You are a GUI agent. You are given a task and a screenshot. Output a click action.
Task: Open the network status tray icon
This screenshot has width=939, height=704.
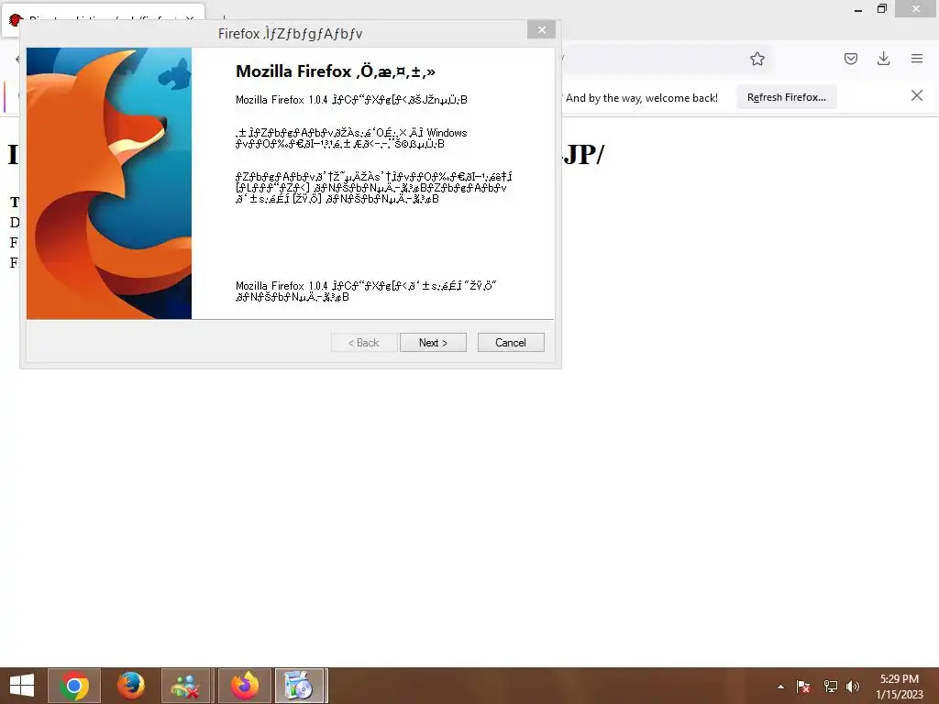(x=830, y=687)
